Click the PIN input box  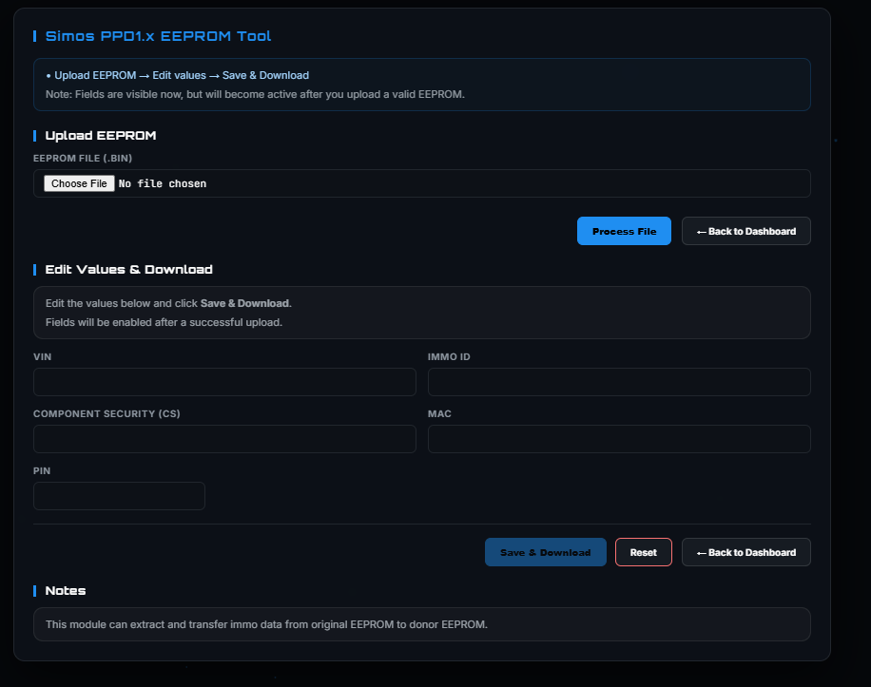coord(119,496)
